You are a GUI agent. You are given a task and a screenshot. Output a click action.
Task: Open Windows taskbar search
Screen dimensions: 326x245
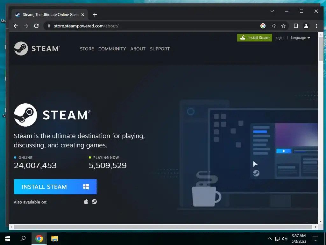(23, 239)
